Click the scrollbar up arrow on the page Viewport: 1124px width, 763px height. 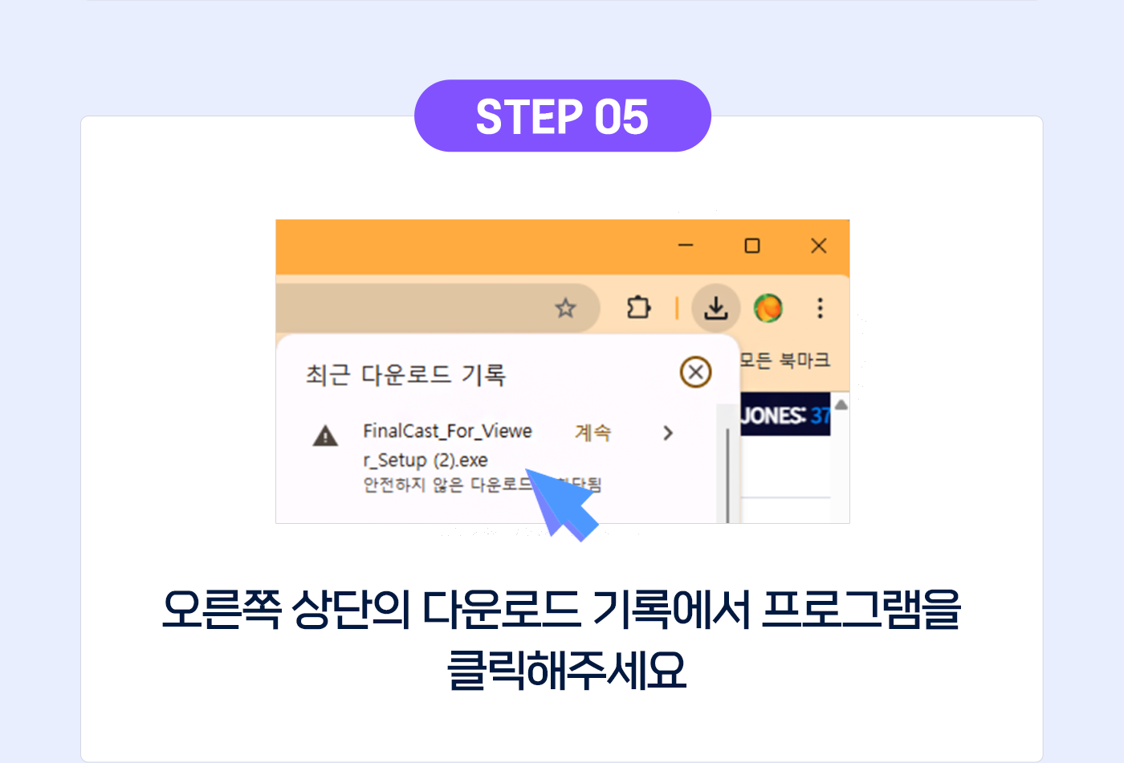[x=841, y=404]
